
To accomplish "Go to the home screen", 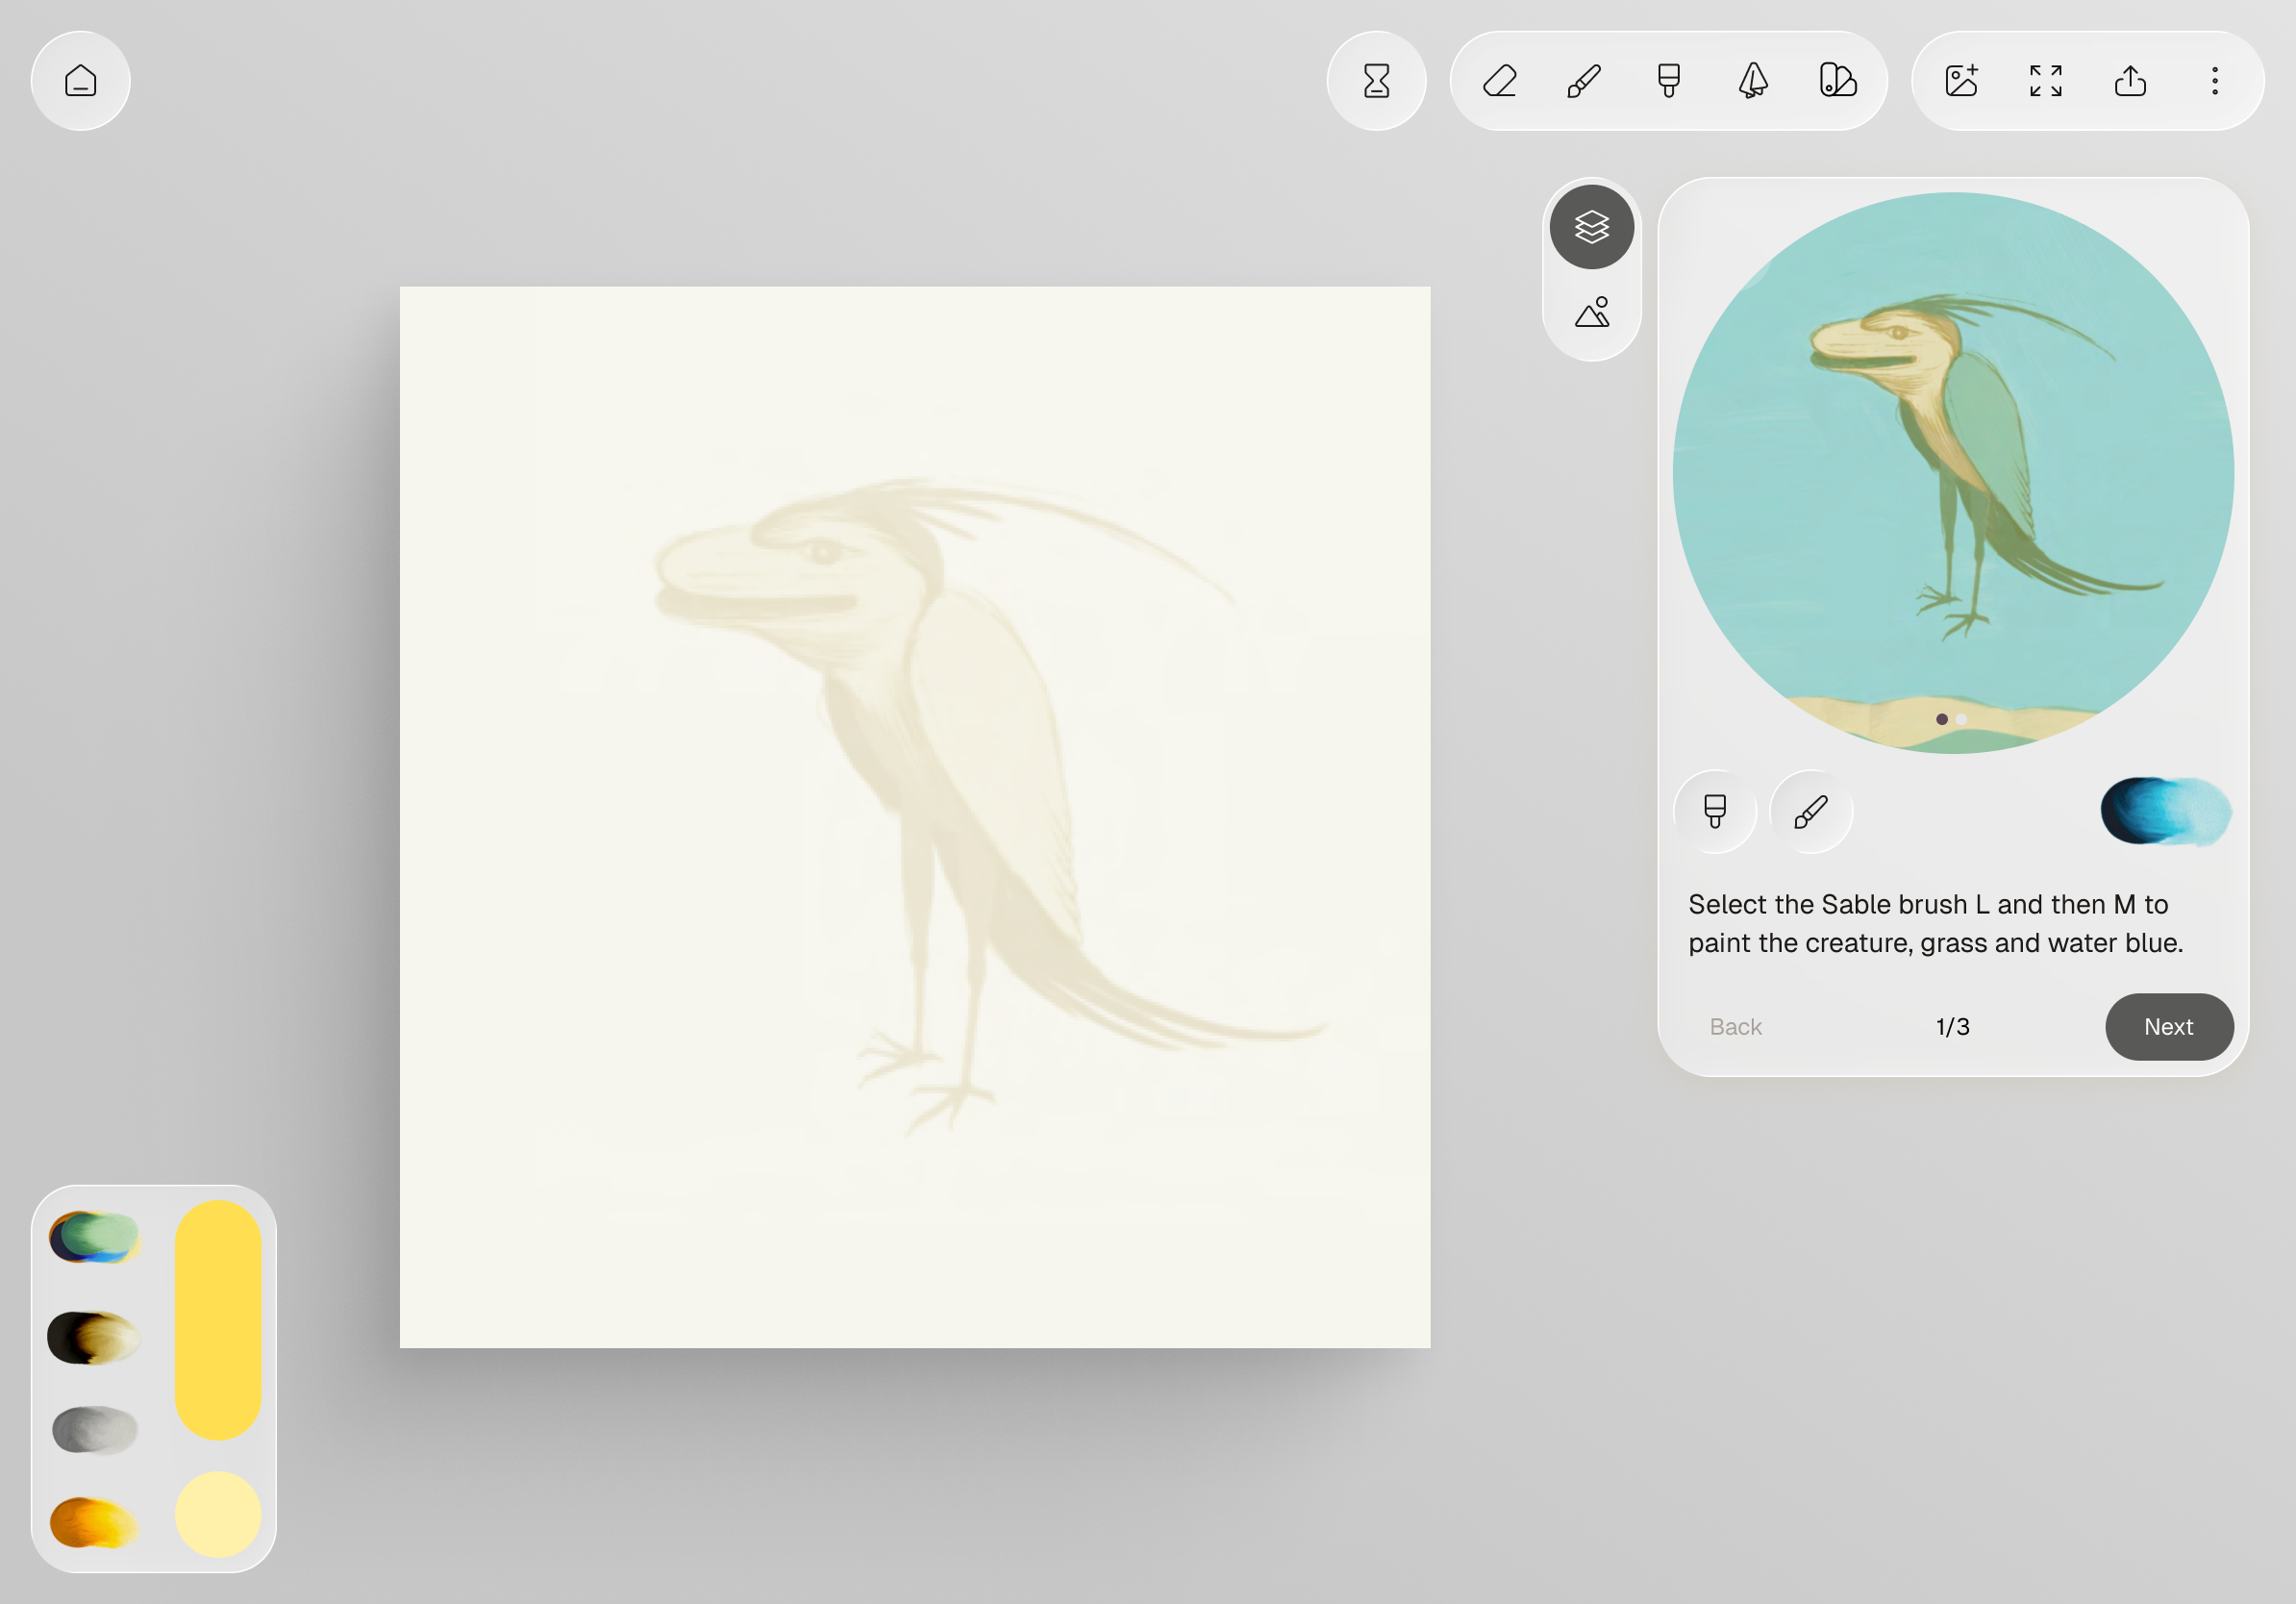I will click(80, 81).
